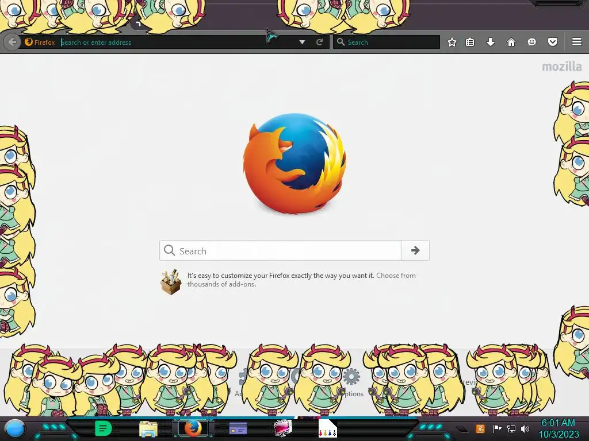Click the central page Search input box
Image resolution: width=589 pixels, height=441 pixels.
(x=280, y=250)
